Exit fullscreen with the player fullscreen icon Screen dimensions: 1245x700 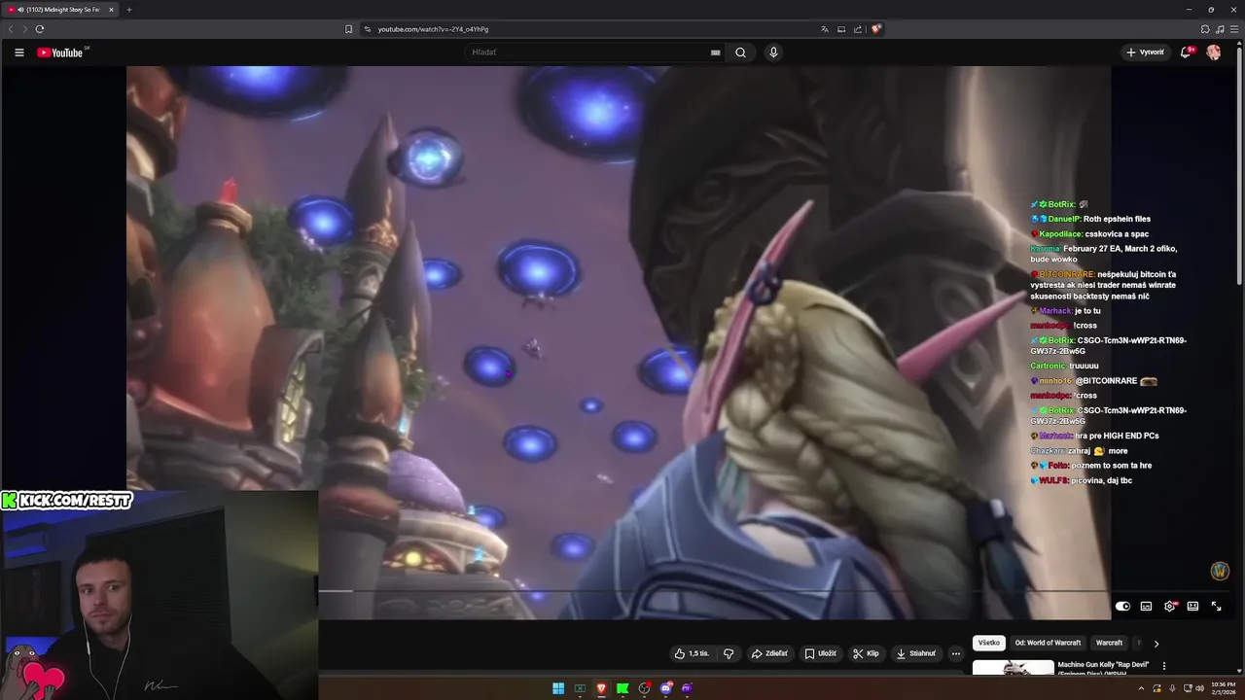[1216, 606]
